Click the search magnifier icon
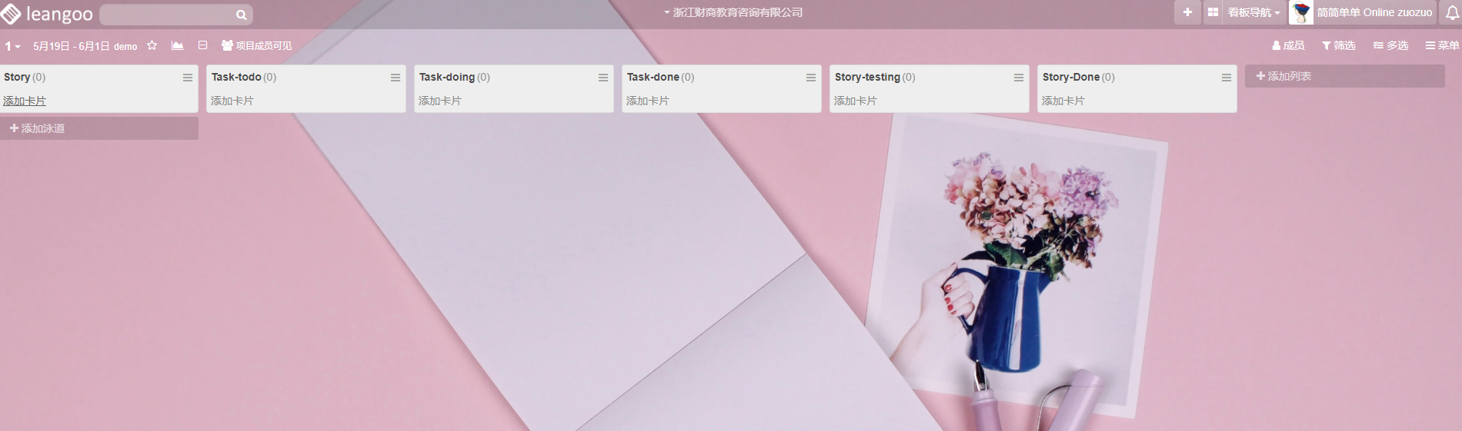 tap(241, 15)
